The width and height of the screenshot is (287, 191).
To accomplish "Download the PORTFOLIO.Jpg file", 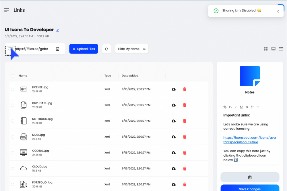I will tap(174, 185).
